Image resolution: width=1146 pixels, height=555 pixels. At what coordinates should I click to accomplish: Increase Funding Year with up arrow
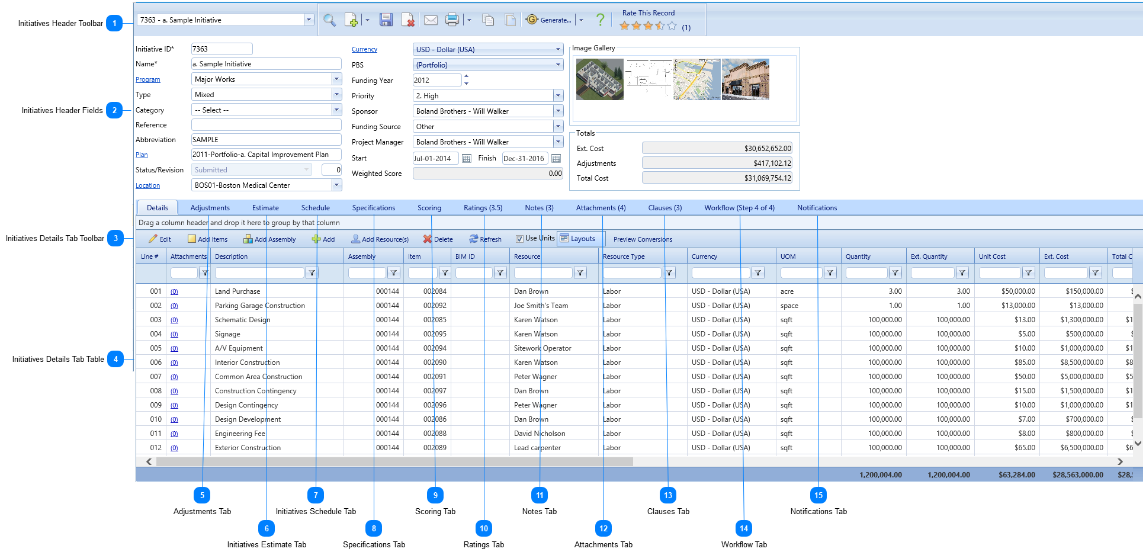point(467,77)
